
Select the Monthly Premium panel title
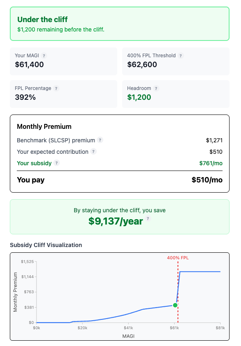(44, 127)
